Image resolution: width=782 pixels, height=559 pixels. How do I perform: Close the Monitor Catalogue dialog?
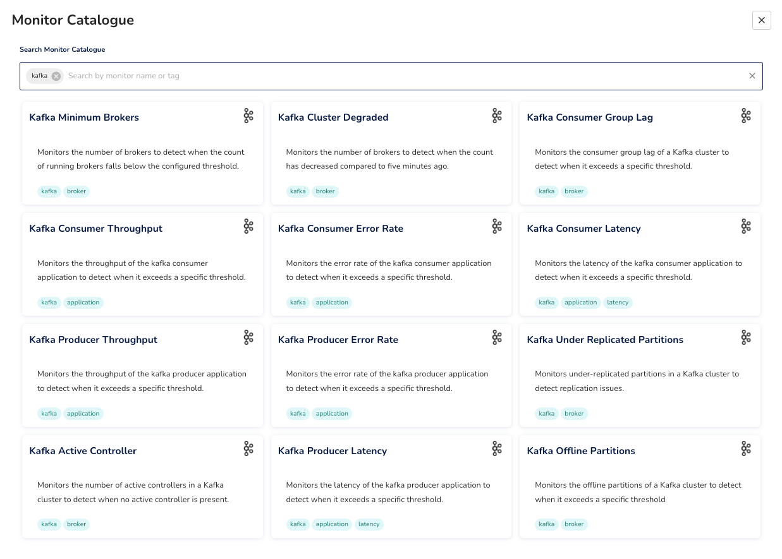coord(762,20)
